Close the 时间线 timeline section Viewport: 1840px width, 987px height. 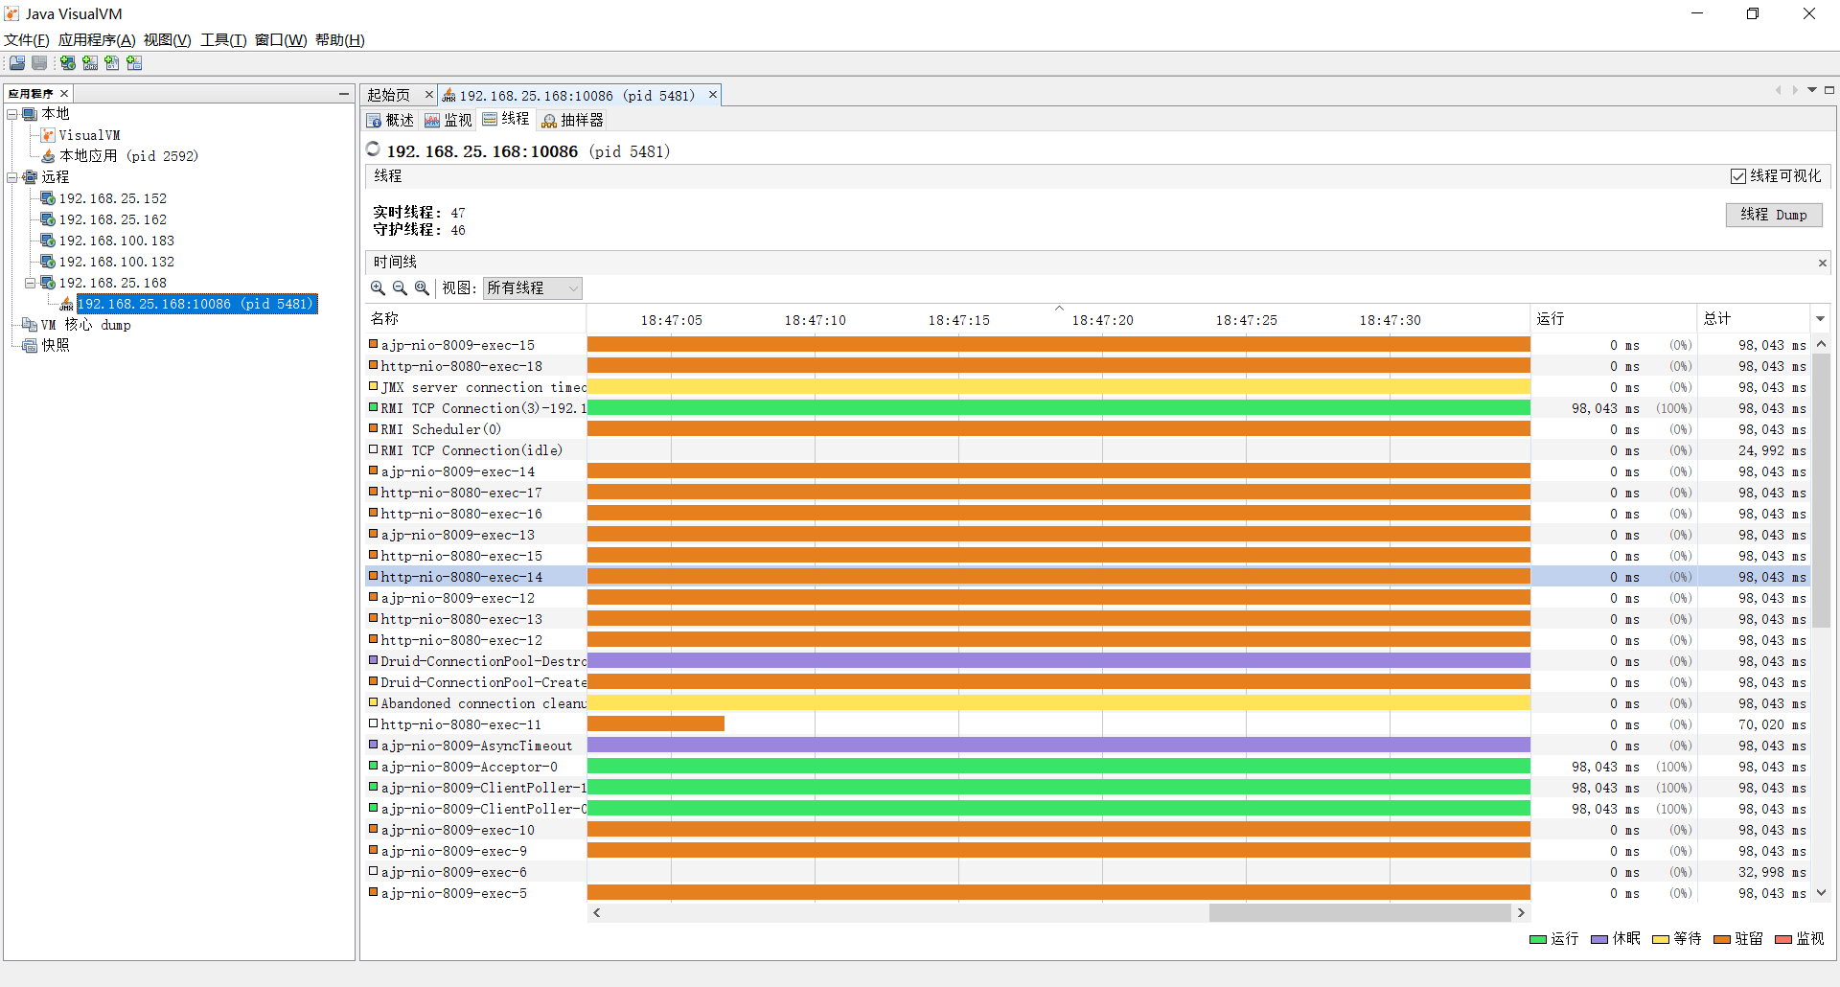(x=1823, y=263)
